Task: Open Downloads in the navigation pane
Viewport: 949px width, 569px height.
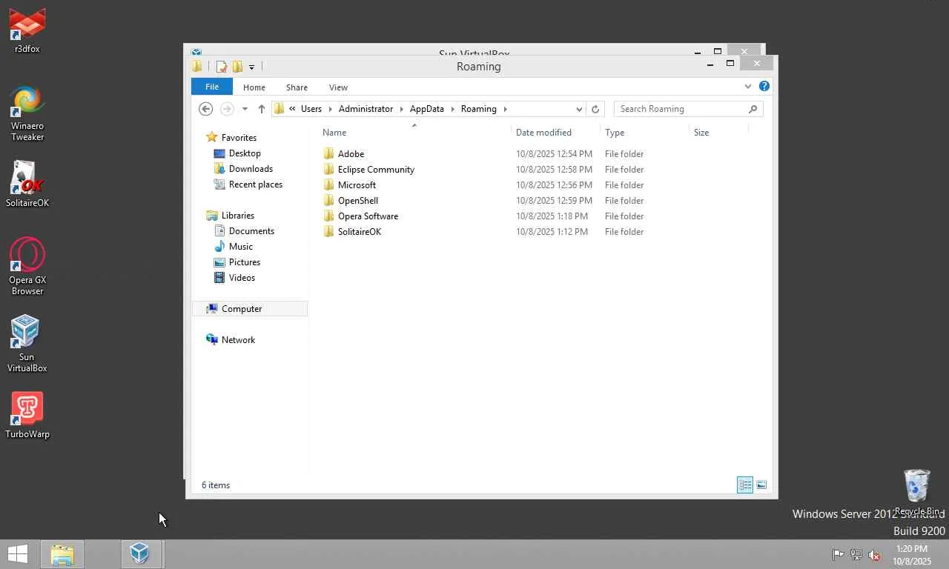Action: pos(251,169)
